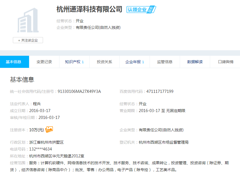
Task: Select the 基本信息 tab
Action: [x=14, y=62]
